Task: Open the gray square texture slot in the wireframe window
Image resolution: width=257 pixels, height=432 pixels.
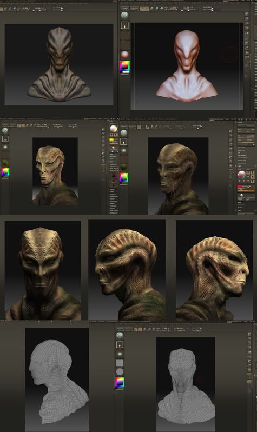Action: coord(120,363)
